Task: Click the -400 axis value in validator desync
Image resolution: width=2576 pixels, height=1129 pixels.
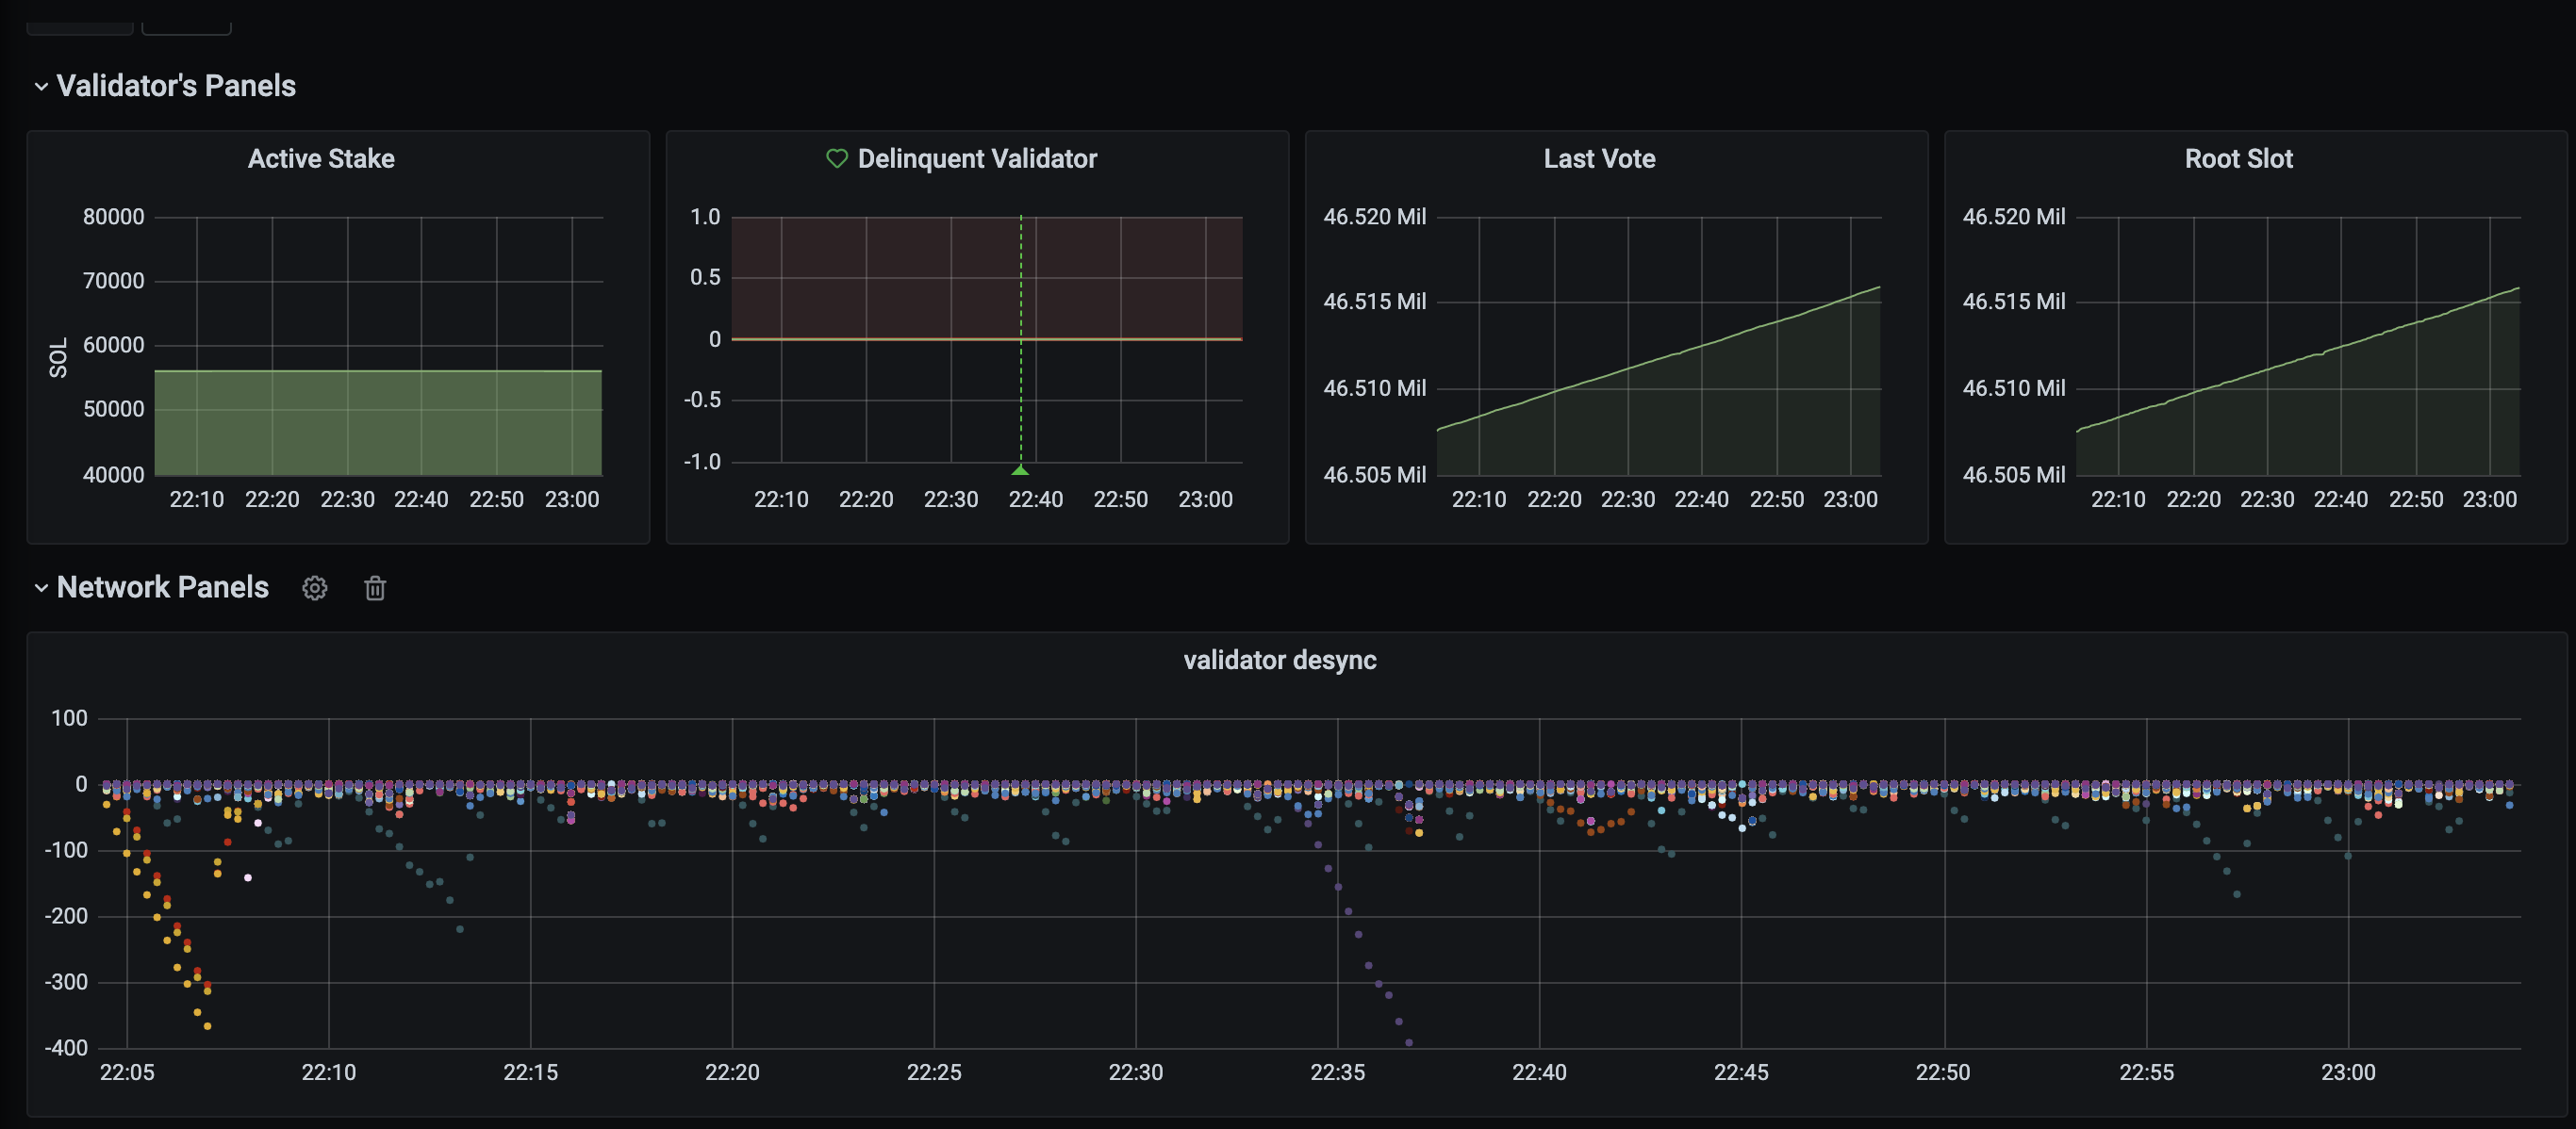Action: (66, 1048)
